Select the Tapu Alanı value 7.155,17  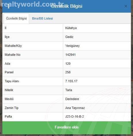point(71,81)
